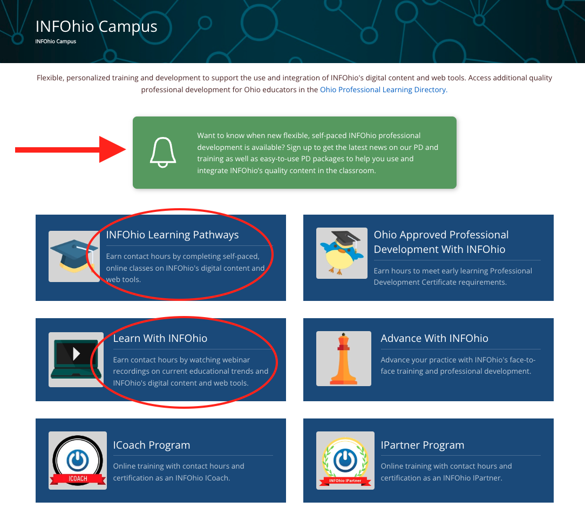Screen dimensions: 585x508
Task: Click the large INFOhio Campus page title
Action: (x=96, y=26)
